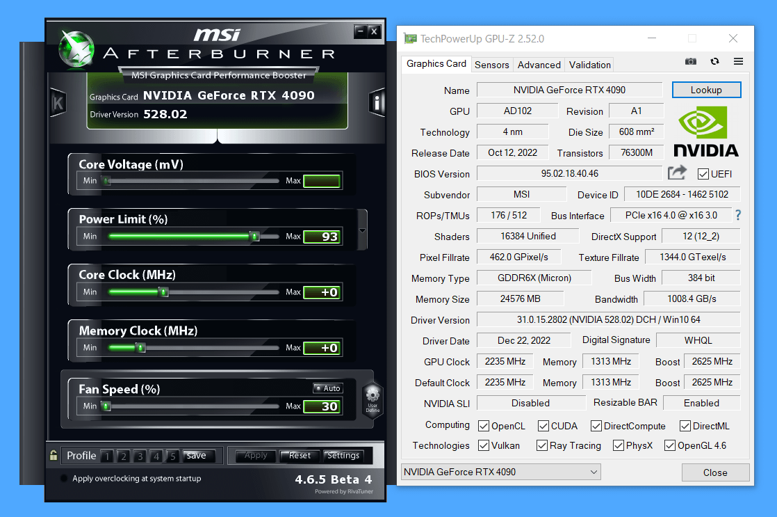The image size is (777, 517).
Task: Toggle the PhysX checkbox
Action: pyautogui.click(x=619, y=445)
